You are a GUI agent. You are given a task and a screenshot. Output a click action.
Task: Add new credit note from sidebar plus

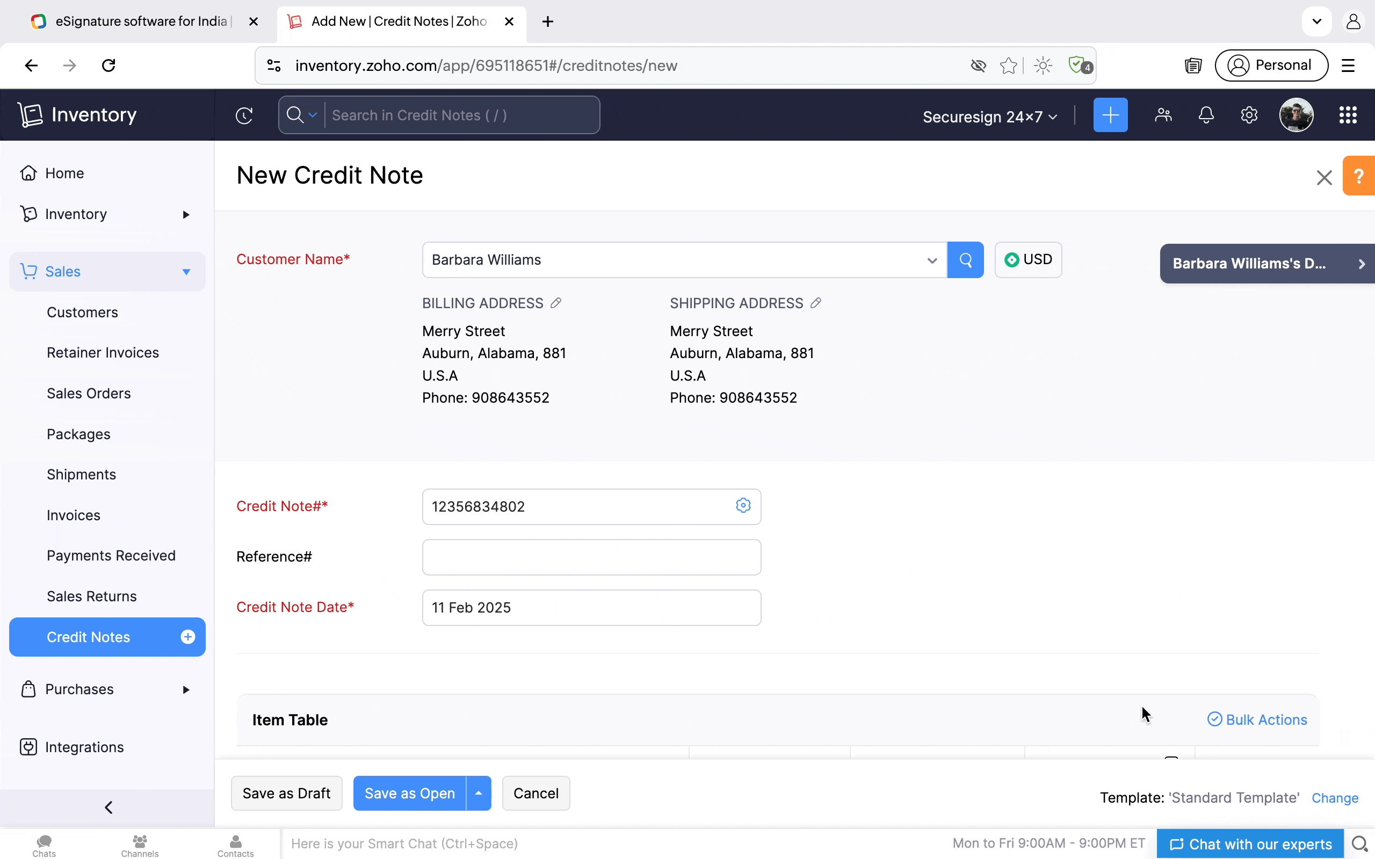pyautogui.click(x=187, y=637)
